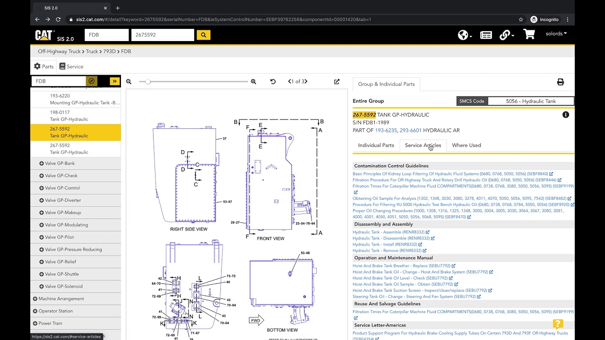Expand Operator Station section
The height and width of the screenshot is (340, 605).
35,311
